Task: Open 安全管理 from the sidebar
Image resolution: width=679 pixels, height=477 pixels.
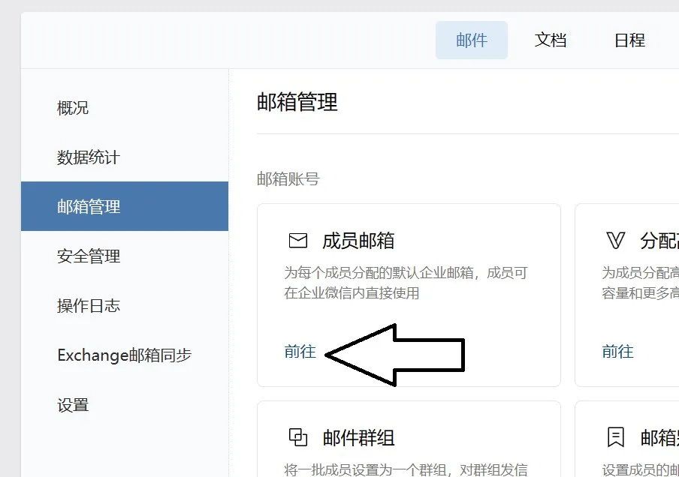Action: (x=89, y=256)
